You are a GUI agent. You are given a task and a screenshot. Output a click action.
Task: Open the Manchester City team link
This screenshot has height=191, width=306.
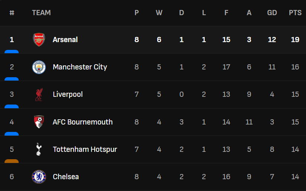point(80,67)
